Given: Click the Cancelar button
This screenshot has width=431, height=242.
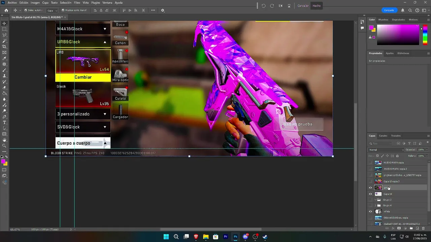Looking at the screenshot, I should (303, 6).
